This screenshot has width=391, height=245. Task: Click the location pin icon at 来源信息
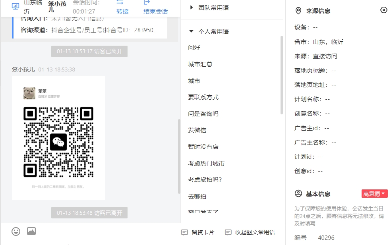pos(298,11)
